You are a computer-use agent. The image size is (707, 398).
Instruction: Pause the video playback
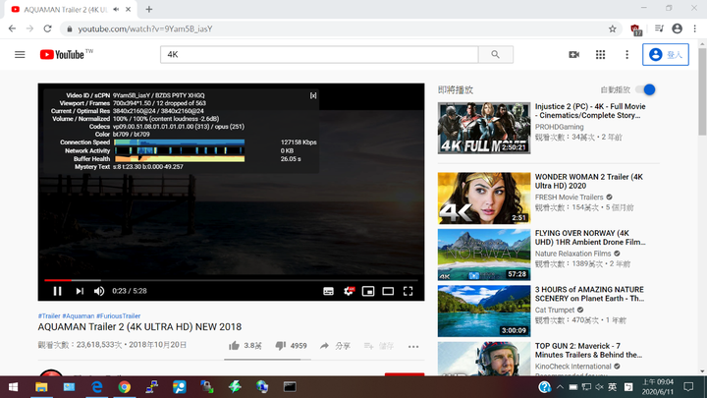pos(57,291)
